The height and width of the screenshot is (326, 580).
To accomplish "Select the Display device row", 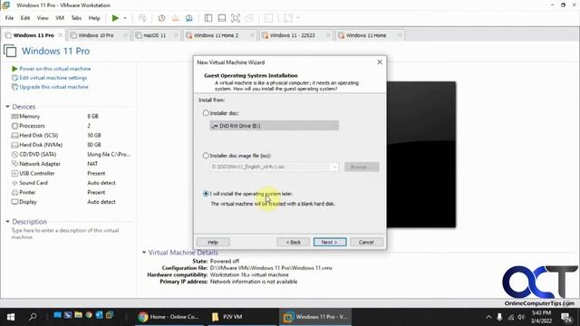I will coord(71,202).
